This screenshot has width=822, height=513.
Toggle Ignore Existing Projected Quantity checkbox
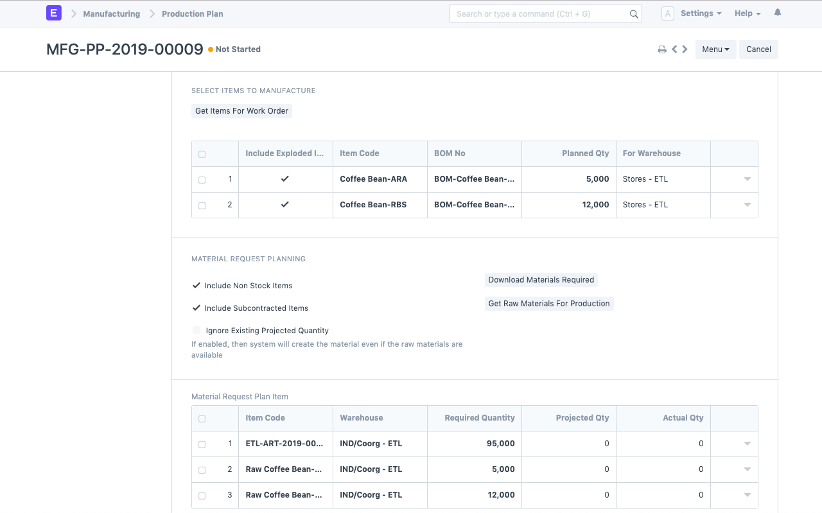197,331
